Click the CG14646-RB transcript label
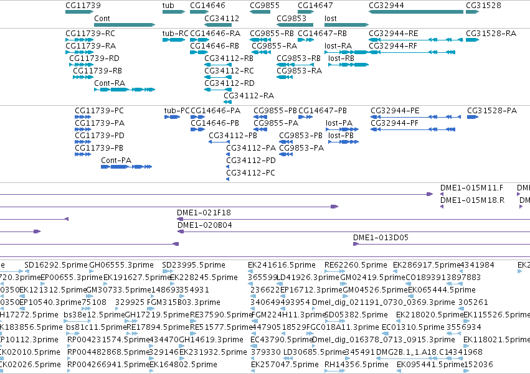 (x=215, y=46)
